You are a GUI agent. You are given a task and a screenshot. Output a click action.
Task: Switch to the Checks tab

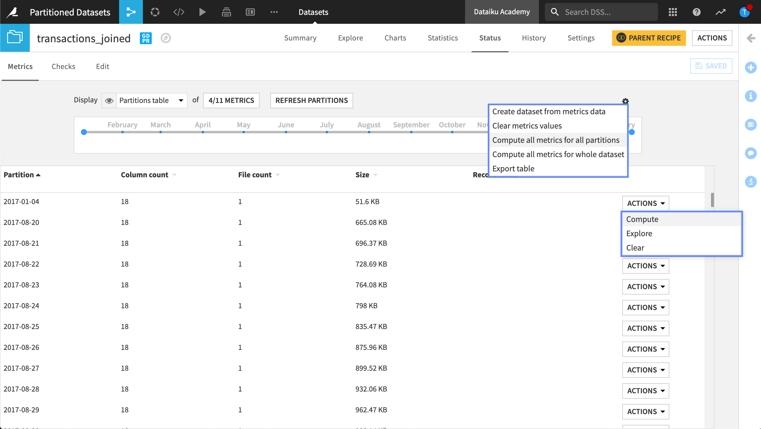coord(63,66)
